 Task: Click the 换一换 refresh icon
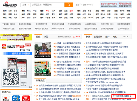(x=74, y=37)
